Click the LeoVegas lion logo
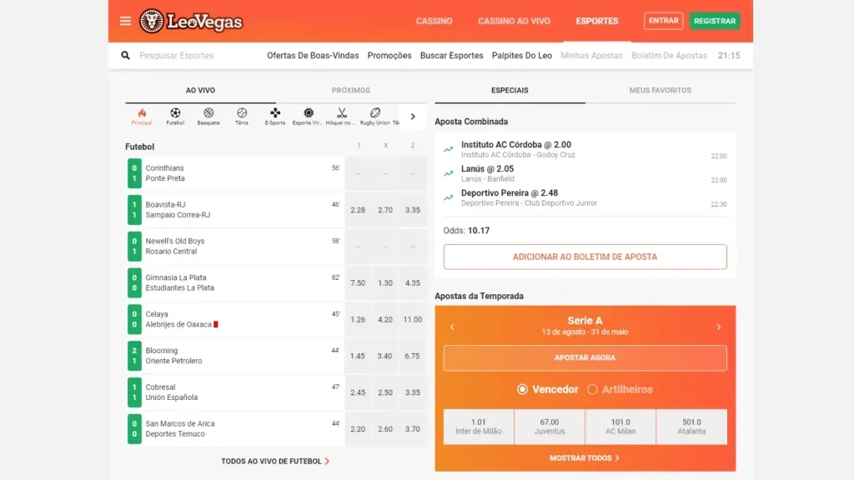854x480 pixels. [152, 21]
